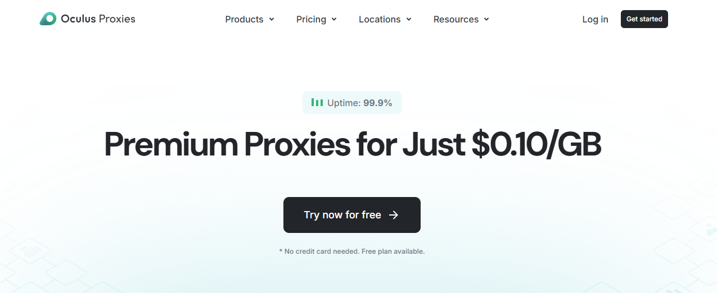Open the Resources menu
This screenshot has width=717, height=293.
[456, 19]
